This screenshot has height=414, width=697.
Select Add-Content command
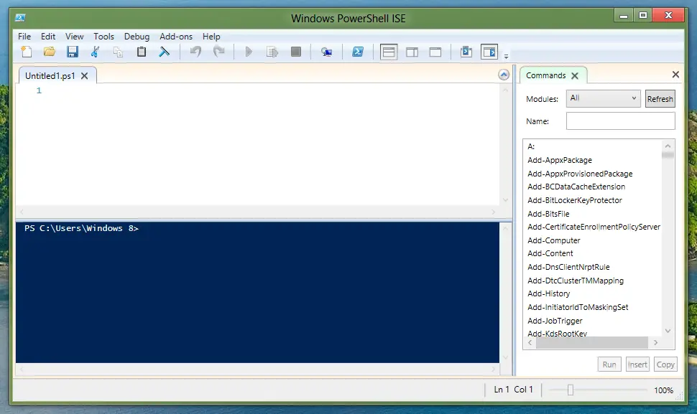550,253
